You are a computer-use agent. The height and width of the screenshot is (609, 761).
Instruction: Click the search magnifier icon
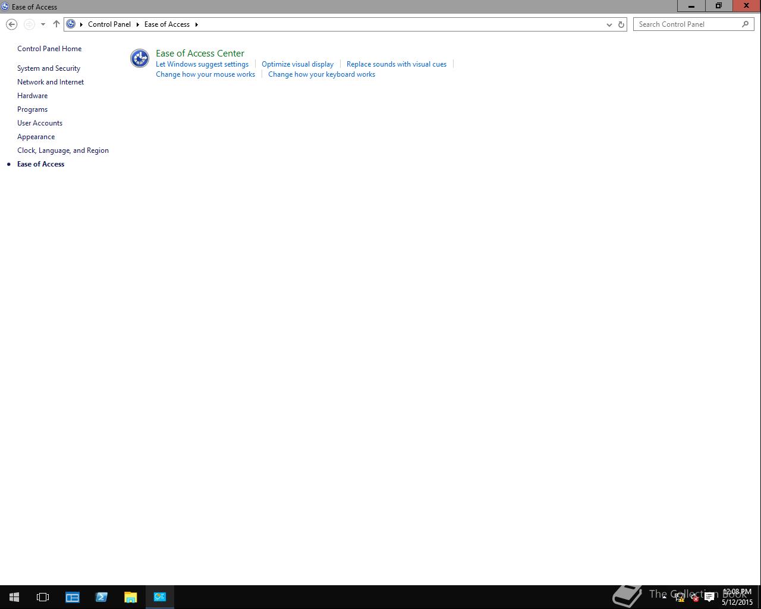(x=745, y=24)
